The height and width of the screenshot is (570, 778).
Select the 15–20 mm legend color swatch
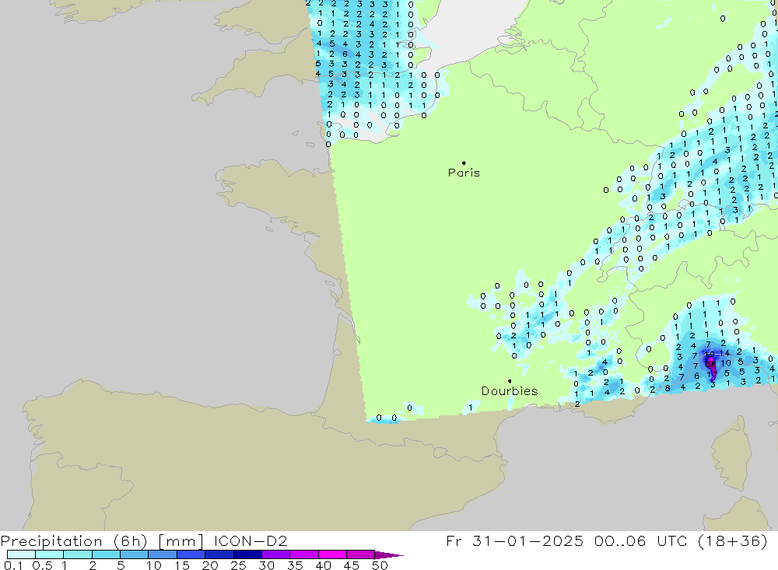(x=191, y=554)
